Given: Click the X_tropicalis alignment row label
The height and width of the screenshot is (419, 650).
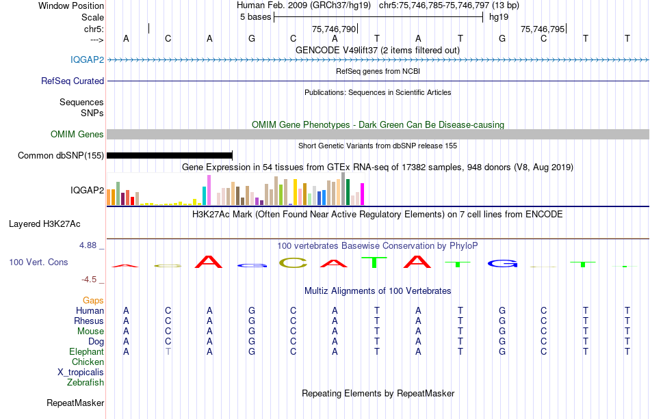Looking at the screenshot, I should [81, 373].
